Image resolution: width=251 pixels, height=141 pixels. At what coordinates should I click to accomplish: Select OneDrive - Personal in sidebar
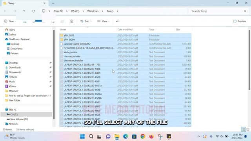(17, 39)
